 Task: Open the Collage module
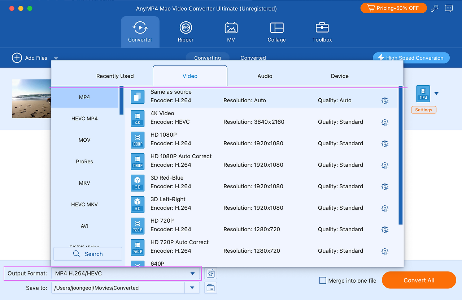tap(276, 32)
